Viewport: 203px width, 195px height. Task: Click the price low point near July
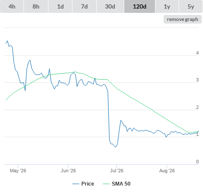pos(116,147)
